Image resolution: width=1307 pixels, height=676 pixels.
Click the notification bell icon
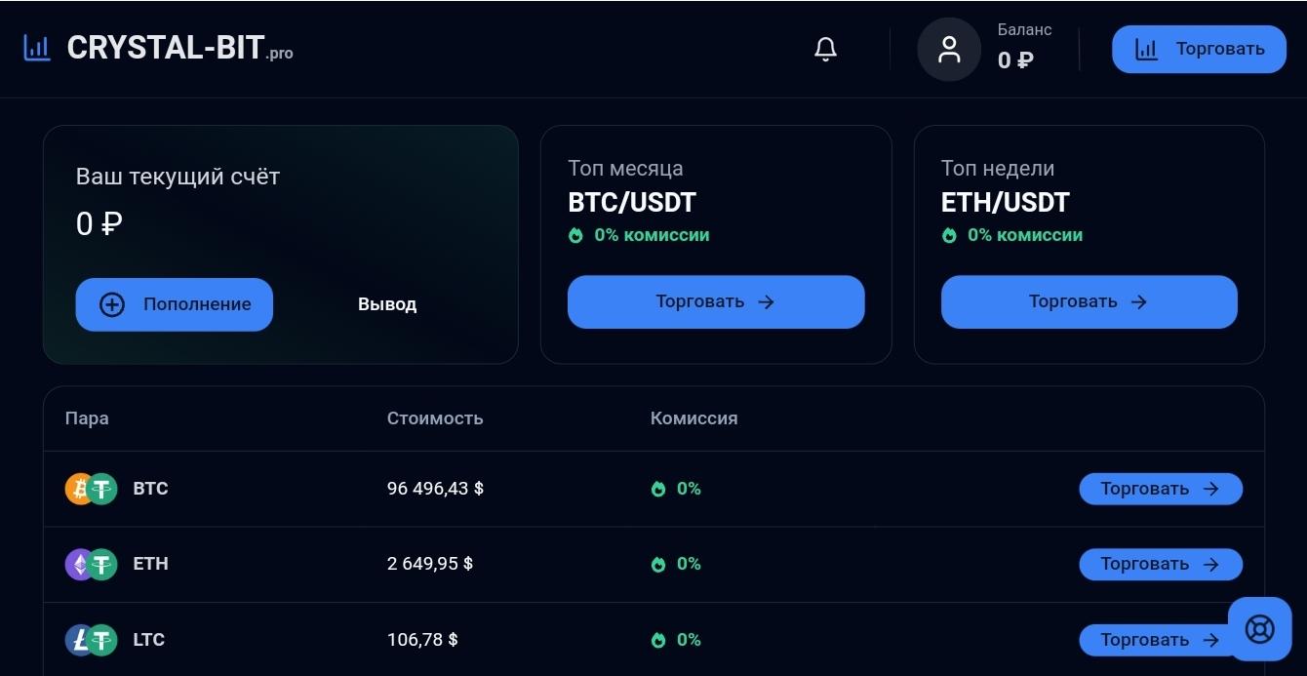tap(825, 49)
